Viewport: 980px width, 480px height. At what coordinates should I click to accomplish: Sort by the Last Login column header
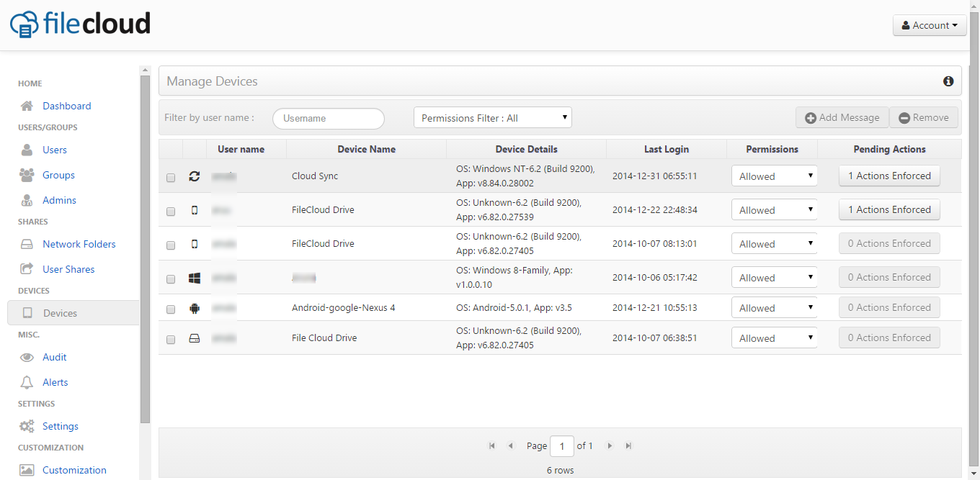pos(667,149)
